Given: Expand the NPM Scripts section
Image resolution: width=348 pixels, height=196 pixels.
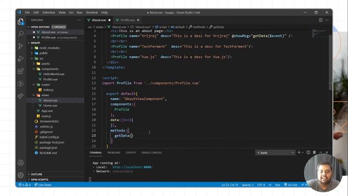Looking at the screenshot, I should tap(40, 180).
